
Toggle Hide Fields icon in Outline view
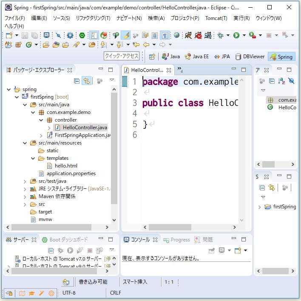[291, 81]
